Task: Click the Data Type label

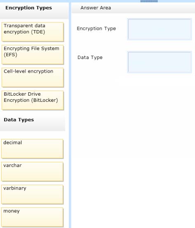Action: [90, 58]
